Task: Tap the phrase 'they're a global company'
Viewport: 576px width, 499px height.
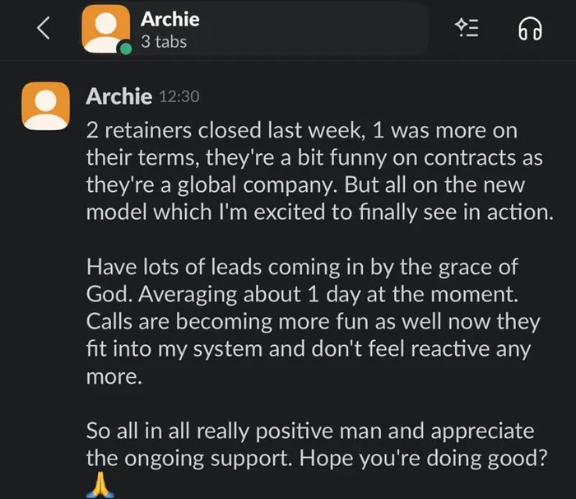Action: pyautogui.click(x=211, y=185)
